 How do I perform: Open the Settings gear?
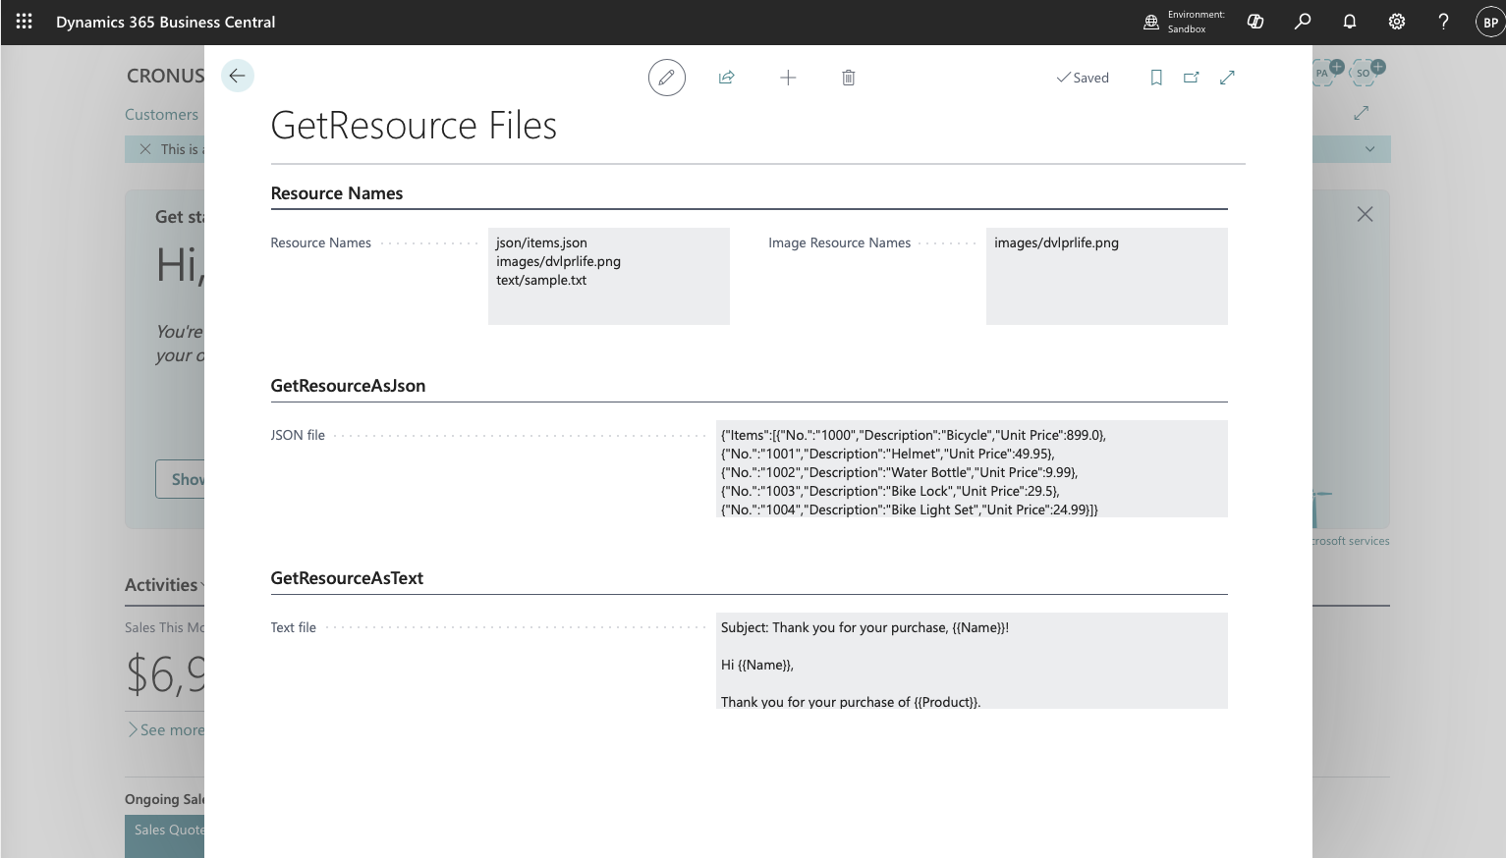tap(1397, 22)
